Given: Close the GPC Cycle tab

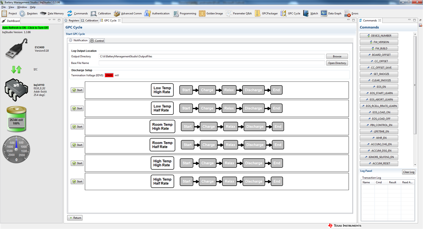Looking at the screenshot, I should pos(119,20).
